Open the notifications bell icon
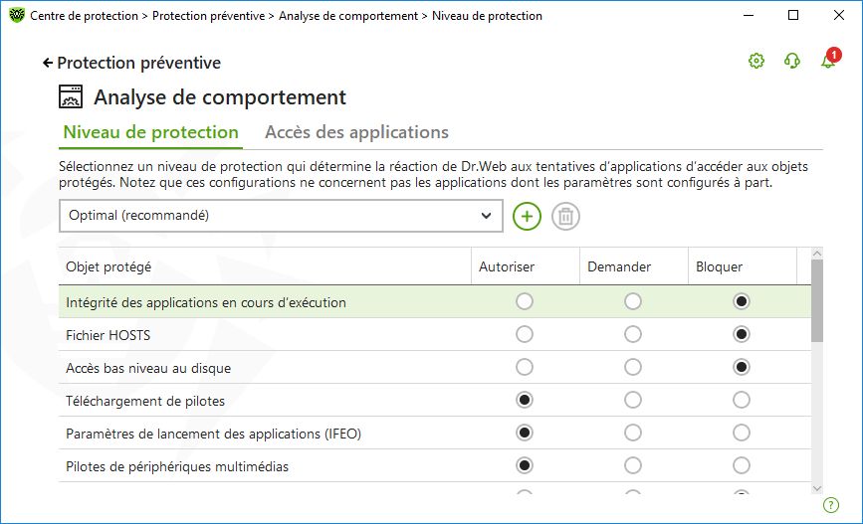The image size is (863, 524). click(x=828, y=61)
